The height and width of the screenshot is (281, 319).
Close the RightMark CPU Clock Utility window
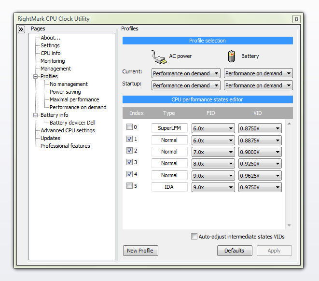tap(296, 19)
